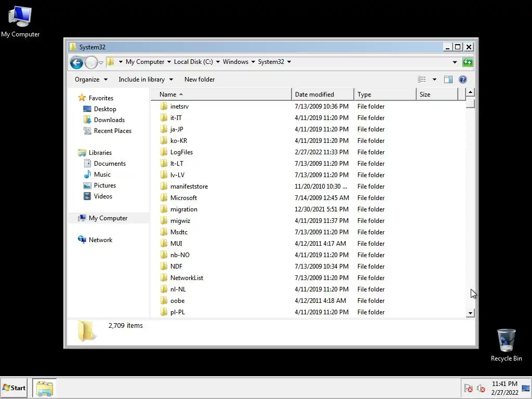Sort by the Date modified column
The image size is (532, 399).
point(323,95)
